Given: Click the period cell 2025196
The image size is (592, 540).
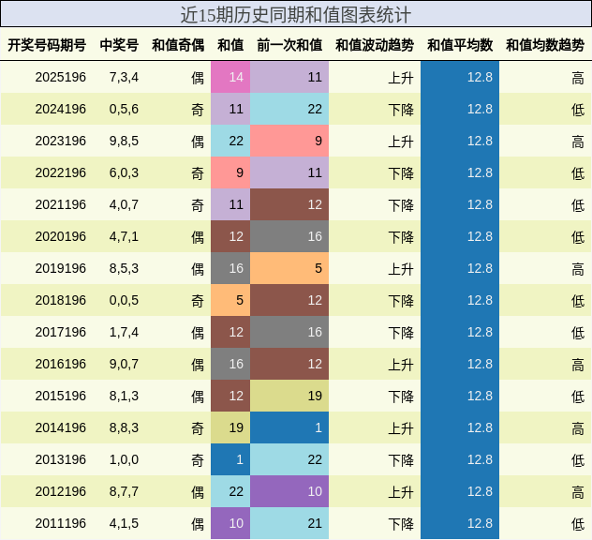Looking at the screenshot, I should pos(61,77).
